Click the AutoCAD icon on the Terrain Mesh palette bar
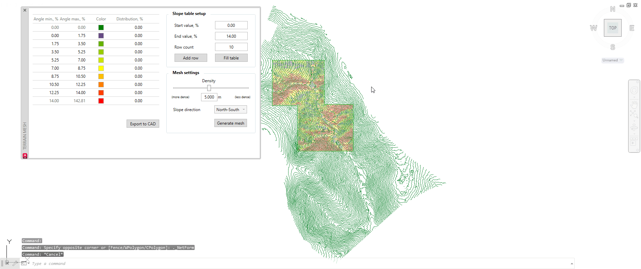Viewport: 641px width, 269px height. (x=25, y=156)
